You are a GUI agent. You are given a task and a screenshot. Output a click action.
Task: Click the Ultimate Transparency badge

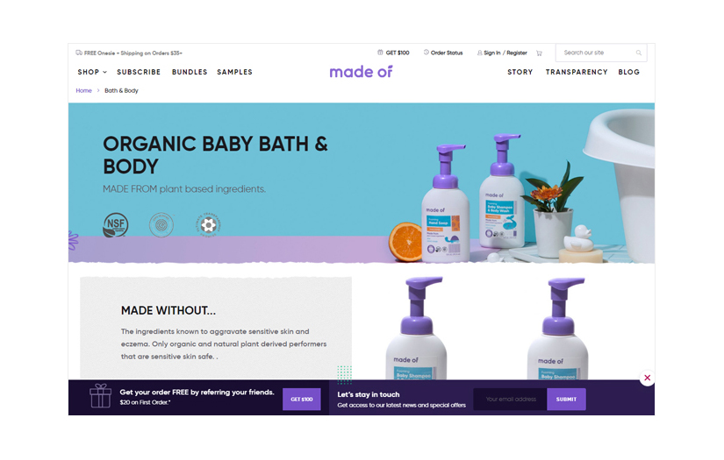(209, 225)
